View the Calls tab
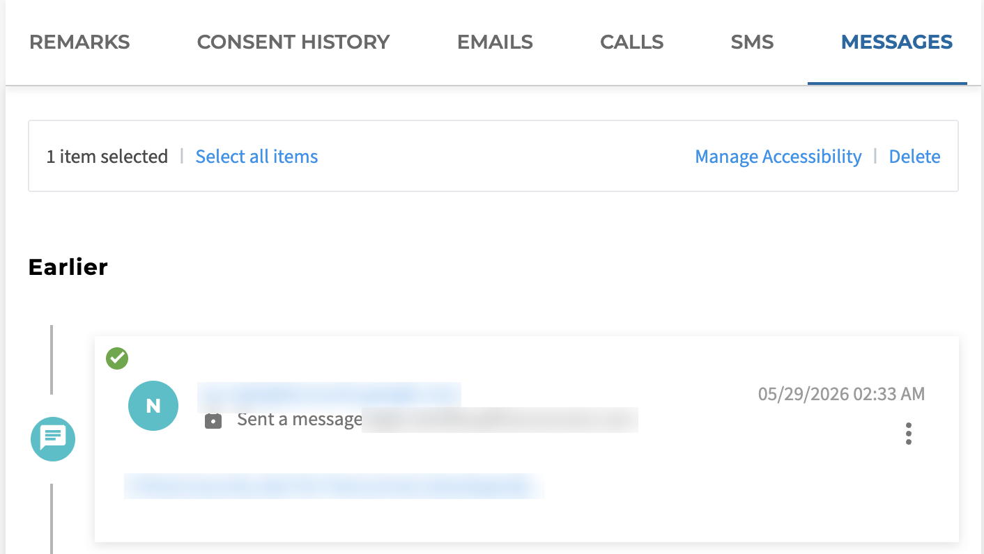The image size is (984, 554). click(x=632, y=42)
